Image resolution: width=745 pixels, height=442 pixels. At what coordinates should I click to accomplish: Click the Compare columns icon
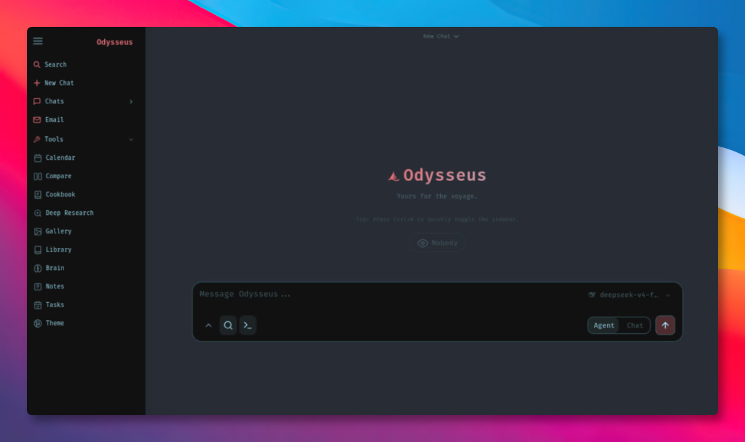[38, 176]
